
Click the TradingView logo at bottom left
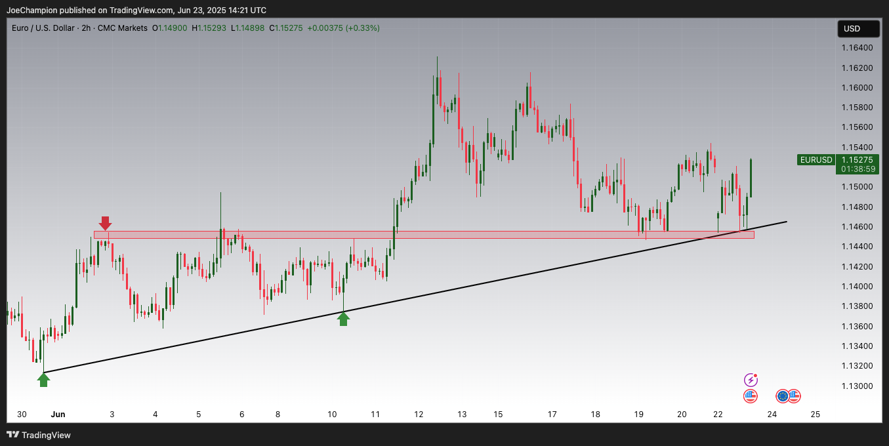tap(39, 435)
